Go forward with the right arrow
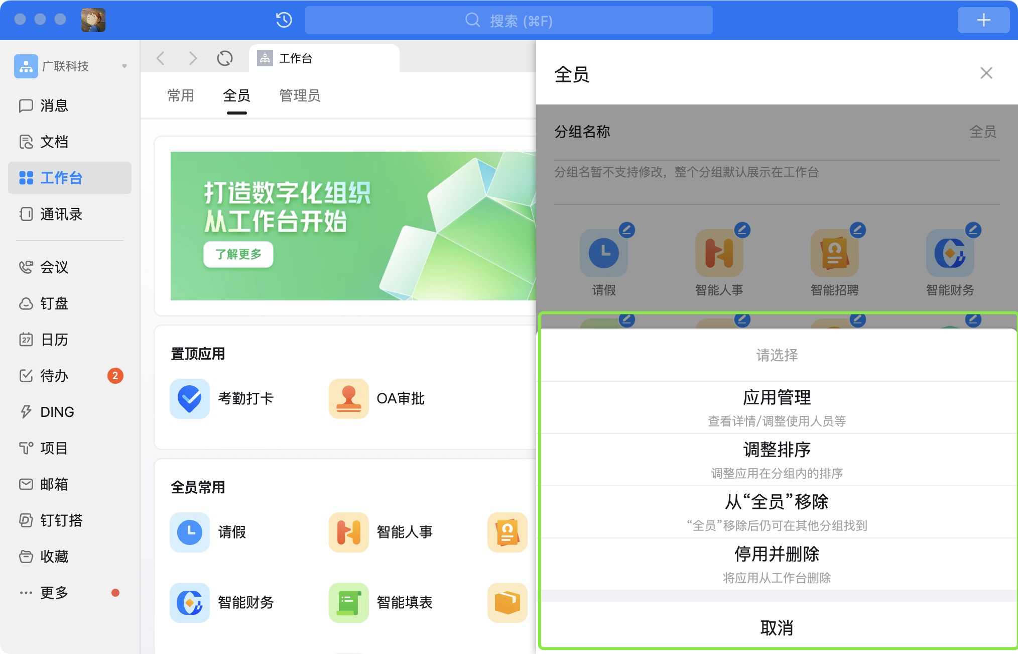The width and height of the screenshot is (1018, 654). pos(193,58)
